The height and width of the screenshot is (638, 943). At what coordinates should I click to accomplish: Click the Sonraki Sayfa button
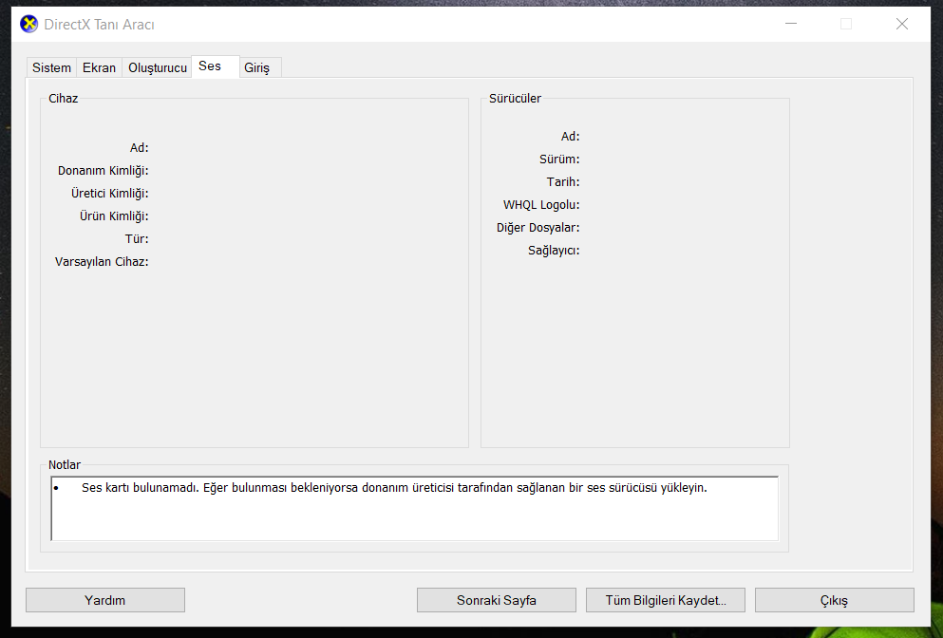[x=496, y=600]
